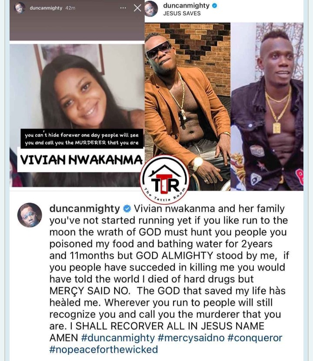The height and width of the screenshot is (361, 313).
Task: Tap the story username duncanmighty
Action: pyautogui.click(x=46, y=8)
